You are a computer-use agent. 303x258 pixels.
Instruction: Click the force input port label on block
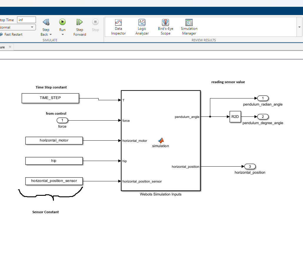(126, 121)
